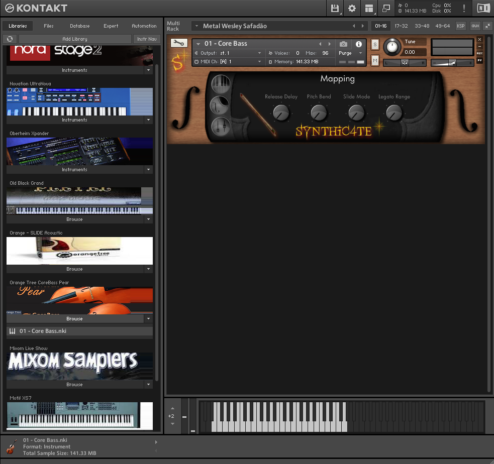
Task: Load previous instrument for 01 - Core Bass
Action: [x=320, y=44]
